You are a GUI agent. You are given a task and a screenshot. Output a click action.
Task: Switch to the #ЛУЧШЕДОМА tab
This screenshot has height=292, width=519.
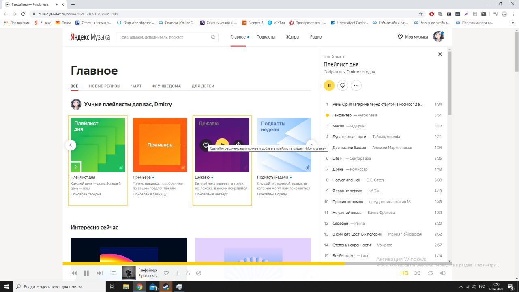coord(167,86)
